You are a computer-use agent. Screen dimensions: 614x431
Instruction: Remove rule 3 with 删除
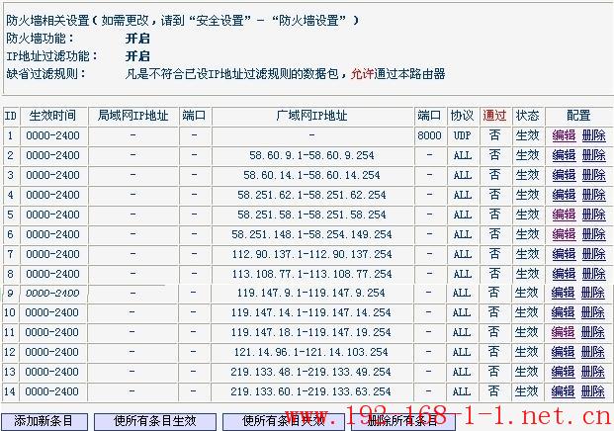(x=593, y=175)
